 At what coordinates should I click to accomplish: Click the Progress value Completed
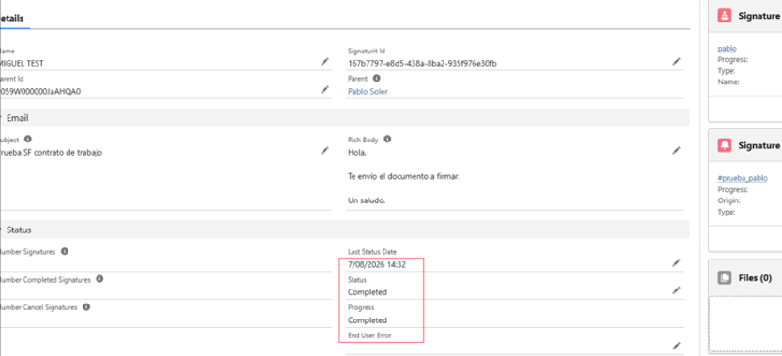click(x=367, y=320)
